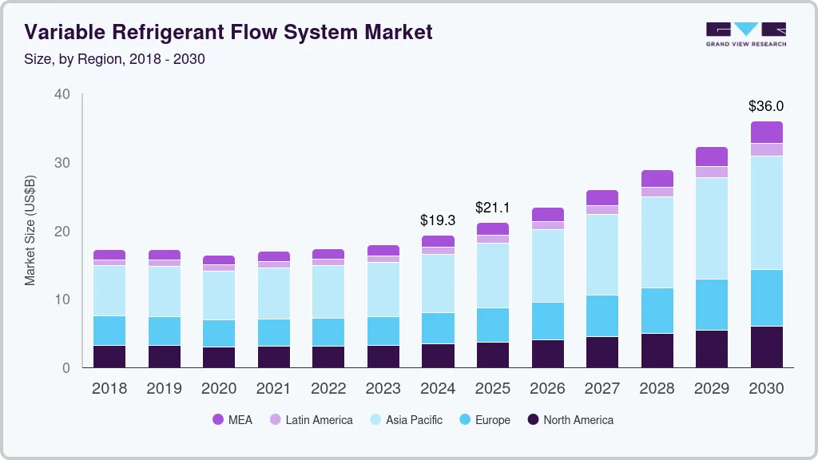Image resolution: width=818 pixels, height=460 pixels.
Task: Click the Asia Pacific legend marker
Action: 375,419
